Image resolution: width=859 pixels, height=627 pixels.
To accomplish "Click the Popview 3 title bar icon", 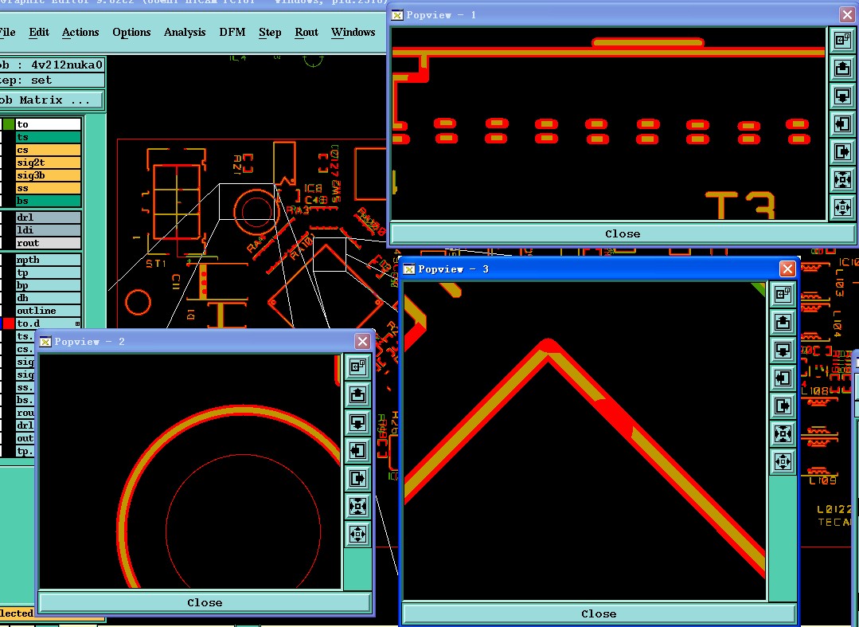I will tap(409, 269).
